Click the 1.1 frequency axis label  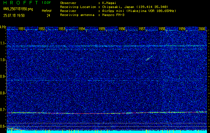click(3, 43)
